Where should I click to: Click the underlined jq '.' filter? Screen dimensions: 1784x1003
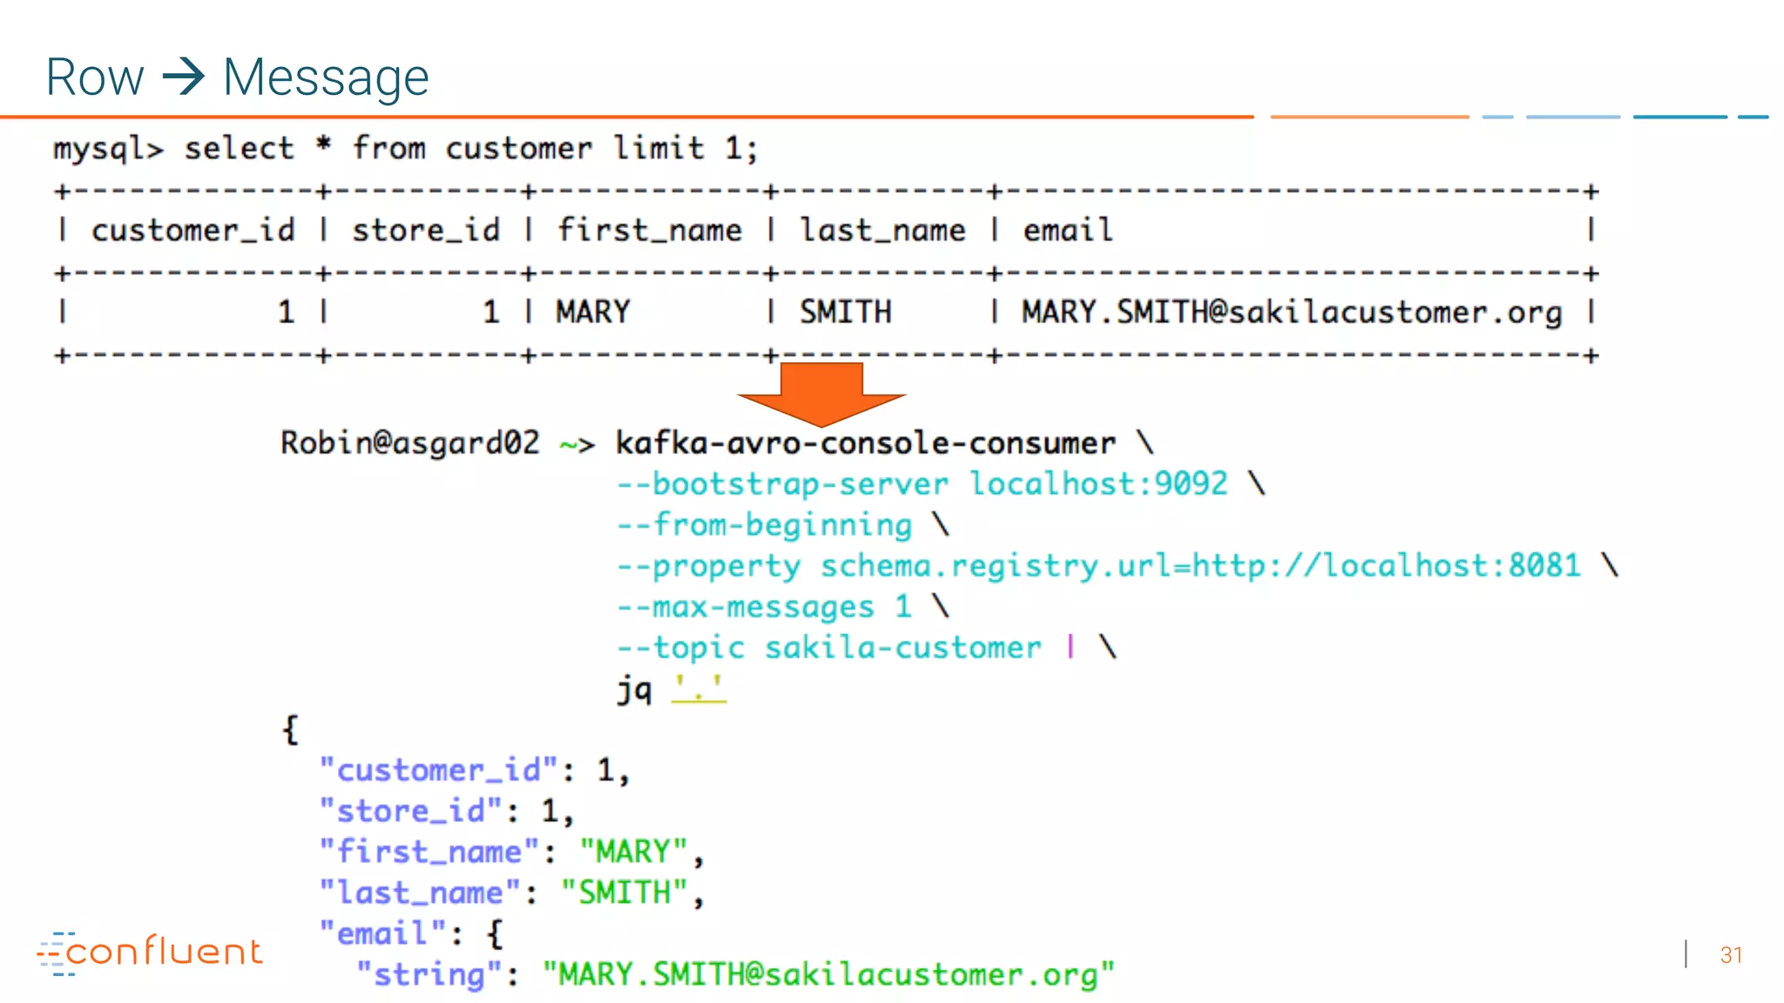699,690
